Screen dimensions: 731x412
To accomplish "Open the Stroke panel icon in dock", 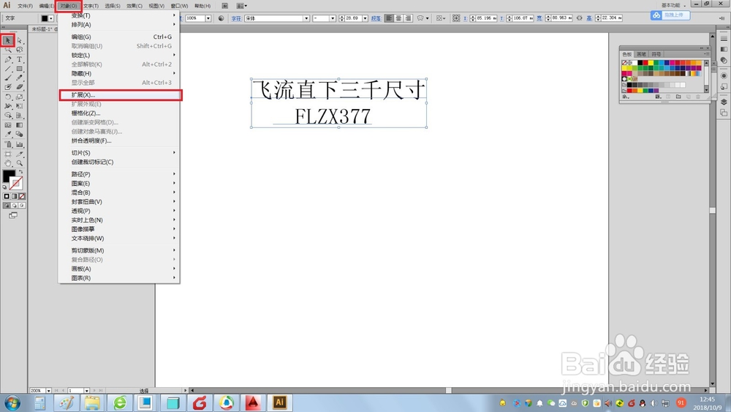I will click(724, 38).
